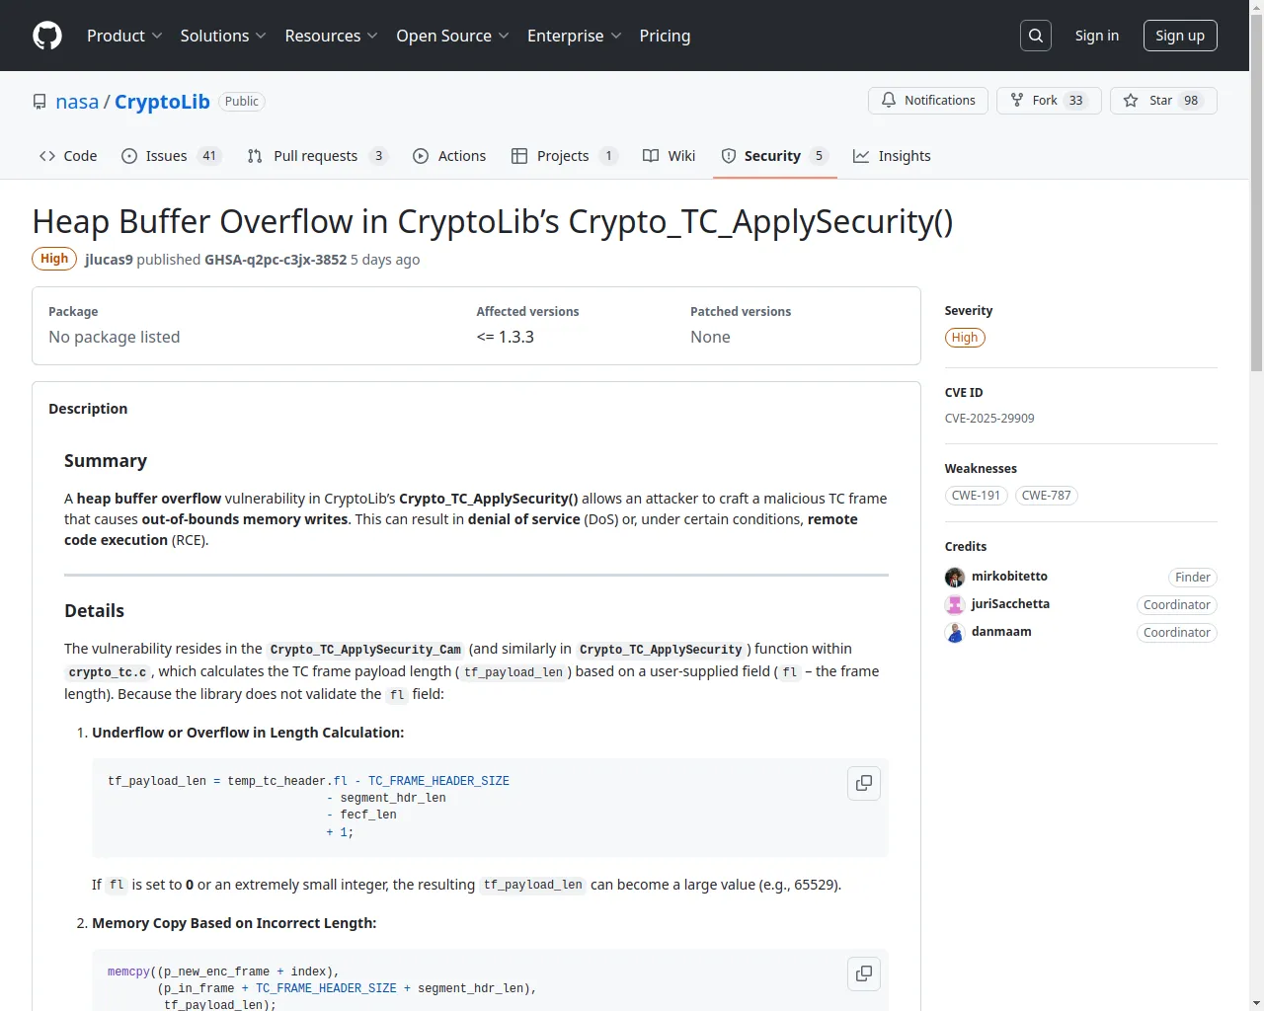This screenshot has width=1264, height=1011.
Task: Click the issues count 41
Action: (x=209, y=156)
